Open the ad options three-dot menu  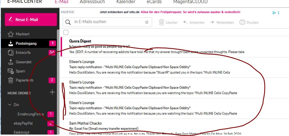[279, 13]
